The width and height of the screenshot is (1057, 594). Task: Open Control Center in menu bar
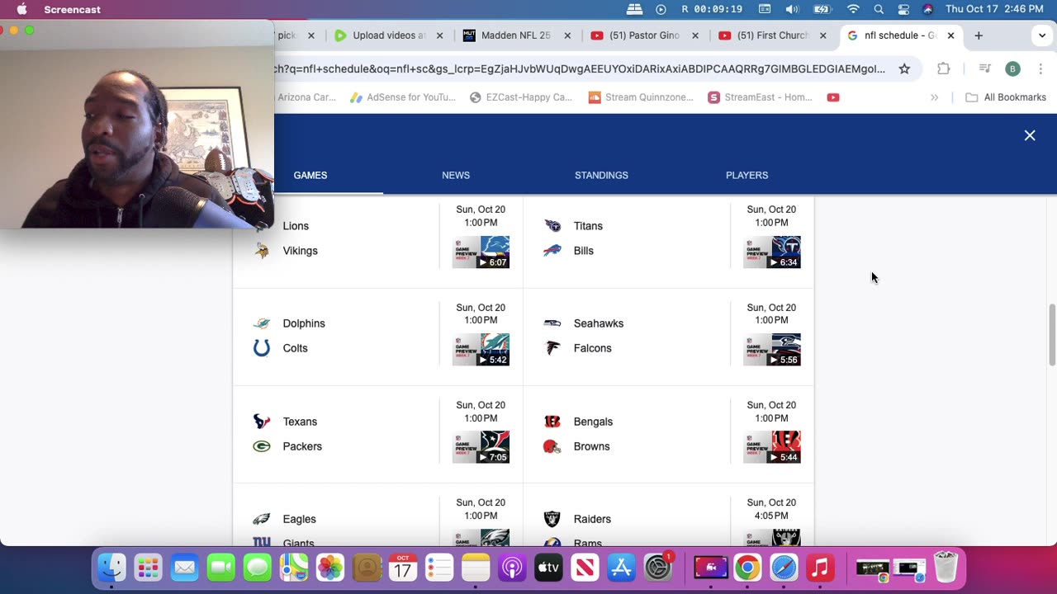(903, 9)
